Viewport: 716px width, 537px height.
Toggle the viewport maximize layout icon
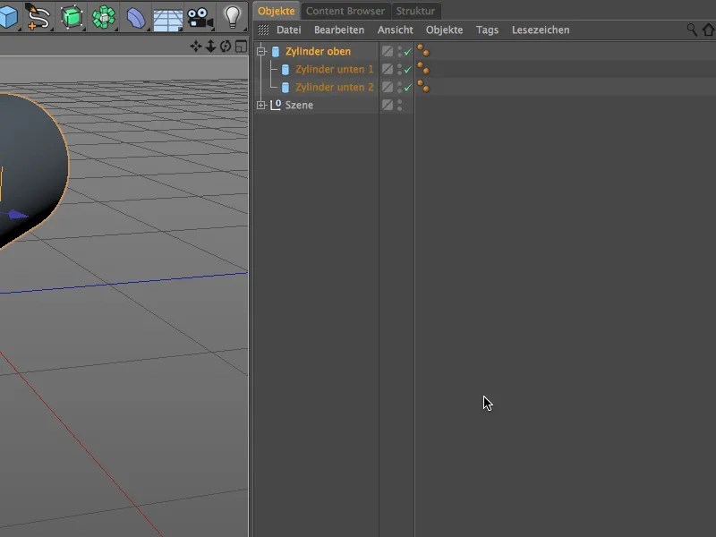(241, 47)
